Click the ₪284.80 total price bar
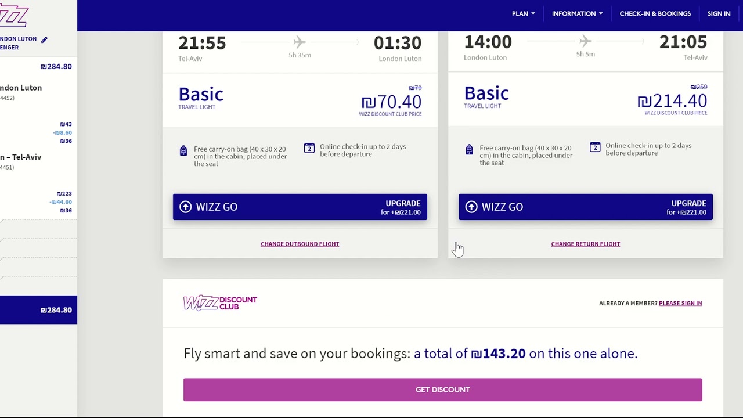The width and height of the screenshot is (743, 418). 38,310
